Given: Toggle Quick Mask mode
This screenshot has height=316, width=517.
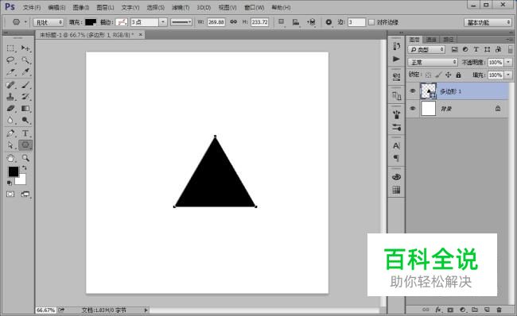Looking at the screenshot, I should click(10, 195).
